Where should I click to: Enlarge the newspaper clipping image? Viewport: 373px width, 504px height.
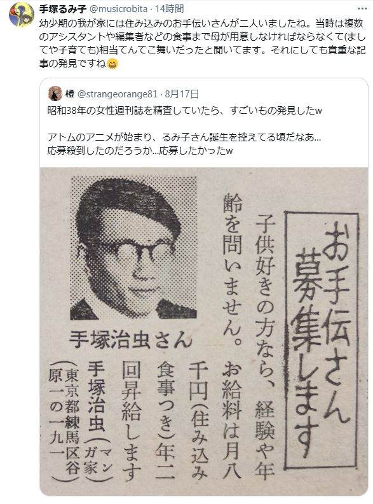(x=204, y=332)
